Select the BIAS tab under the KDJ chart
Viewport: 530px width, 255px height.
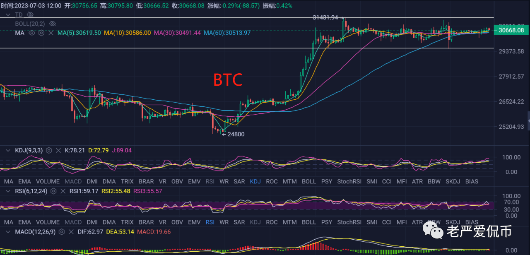(x=472, y=181)
